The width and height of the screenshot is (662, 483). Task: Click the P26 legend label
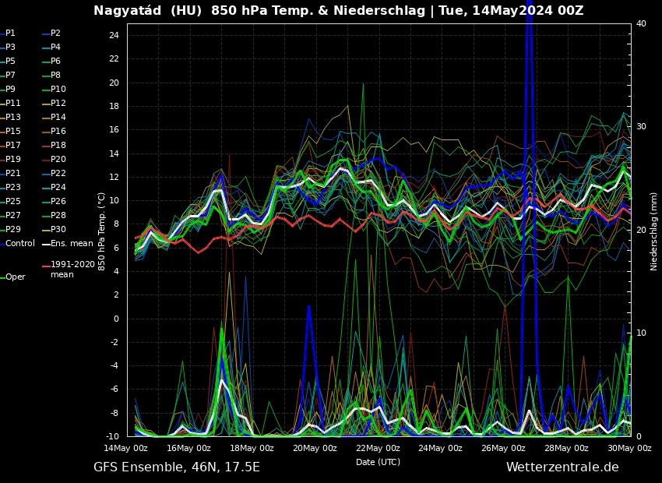tap(58, 200)
